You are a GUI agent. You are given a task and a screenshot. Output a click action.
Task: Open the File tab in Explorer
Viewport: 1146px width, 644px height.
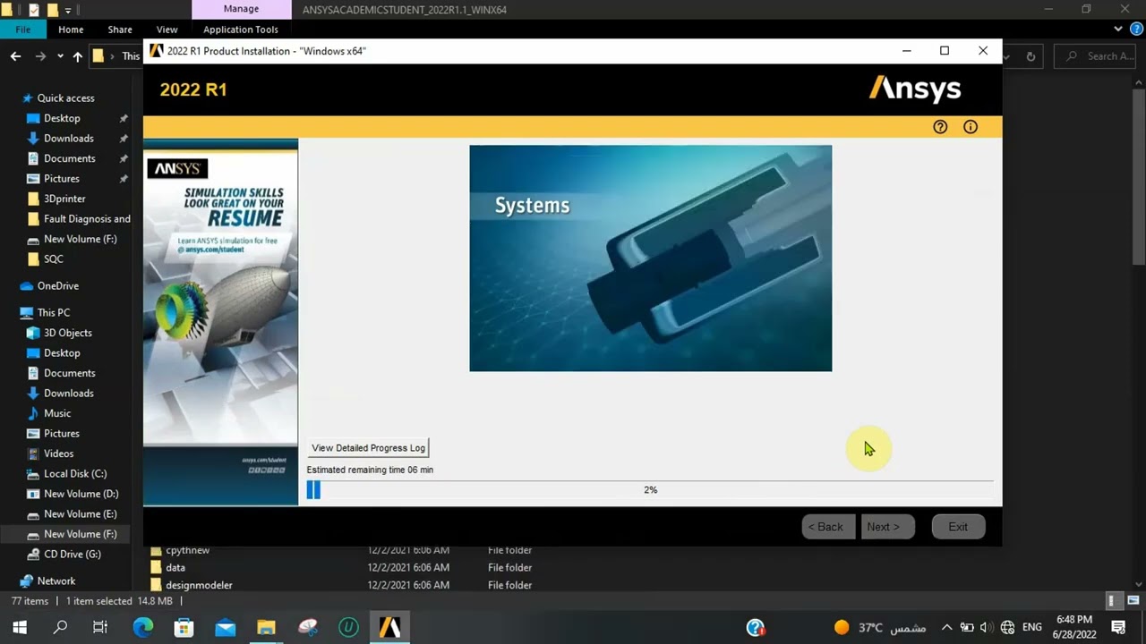23,30
